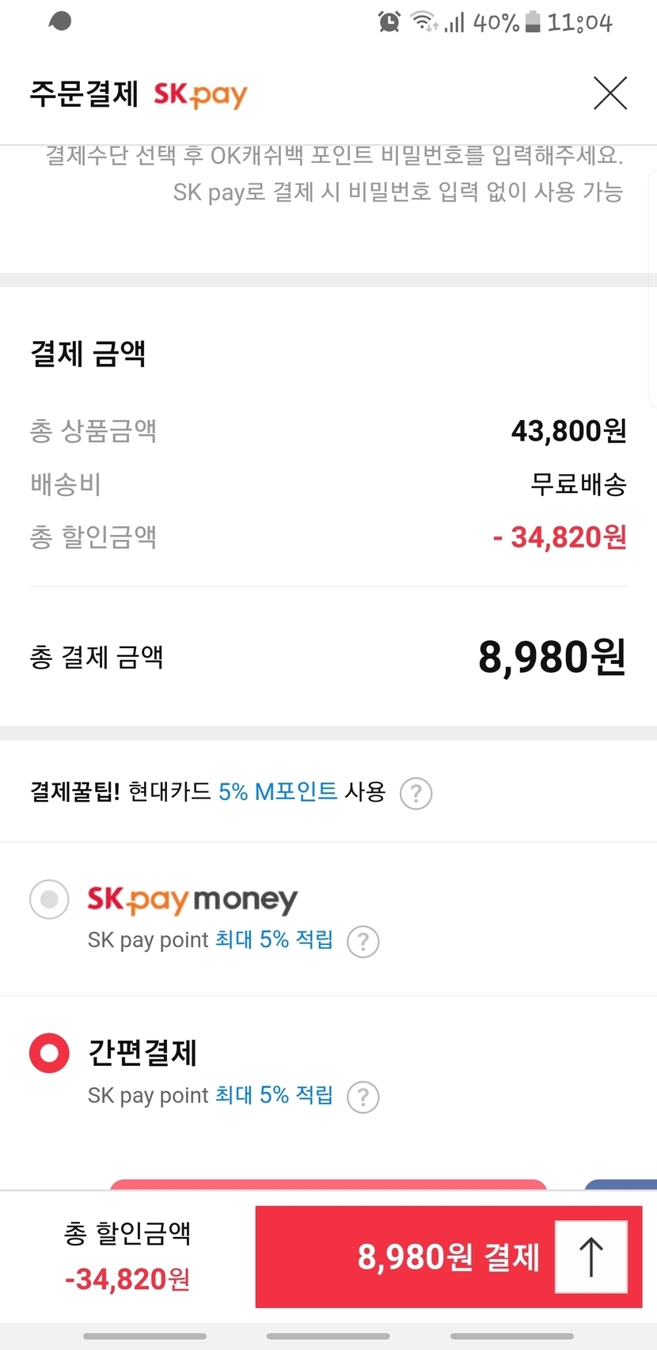This screenshot has height=1350, width=657.
Task: Tap the scroll-to-top arrow button
Action: click(591, 1257)
